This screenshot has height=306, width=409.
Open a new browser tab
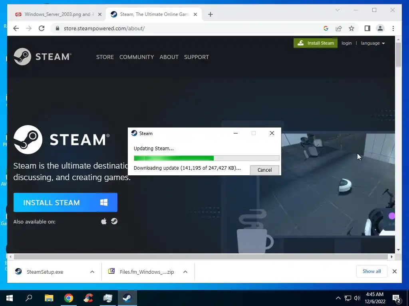point(210,14)
